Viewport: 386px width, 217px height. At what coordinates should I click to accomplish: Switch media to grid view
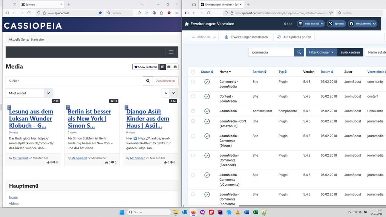[162, 67]
